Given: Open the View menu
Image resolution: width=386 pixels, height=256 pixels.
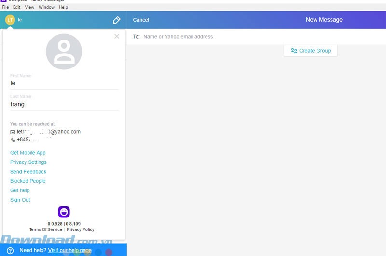Looking at the screenshot, I should [x=29, y=7].
